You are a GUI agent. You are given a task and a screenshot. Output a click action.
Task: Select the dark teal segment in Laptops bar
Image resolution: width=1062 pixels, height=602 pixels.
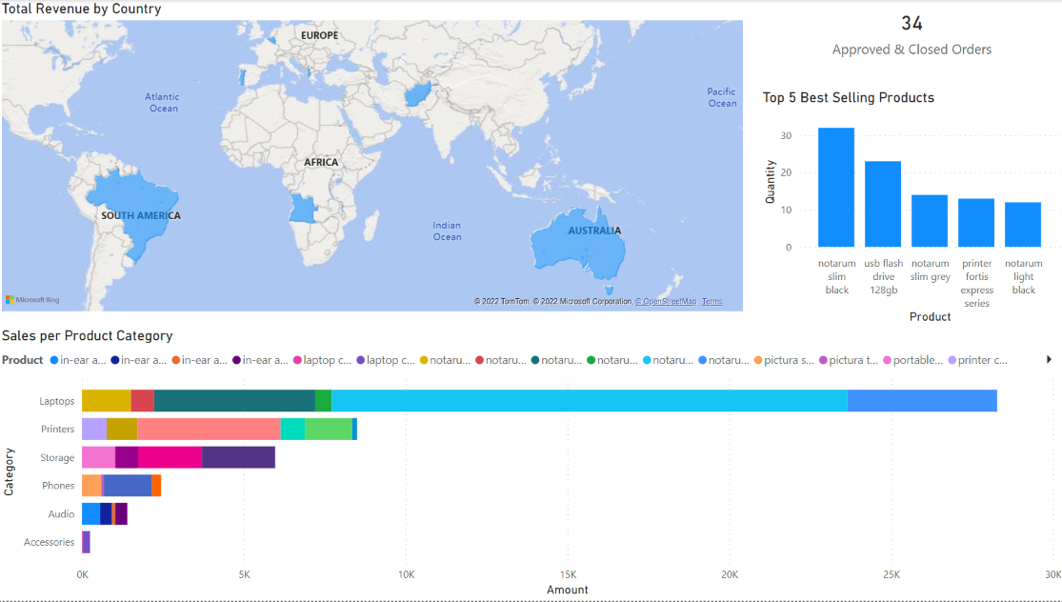click(x=233, y=401)
